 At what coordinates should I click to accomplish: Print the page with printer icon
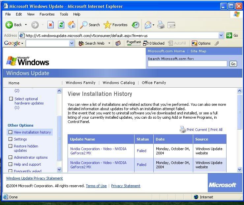[161, 25]
